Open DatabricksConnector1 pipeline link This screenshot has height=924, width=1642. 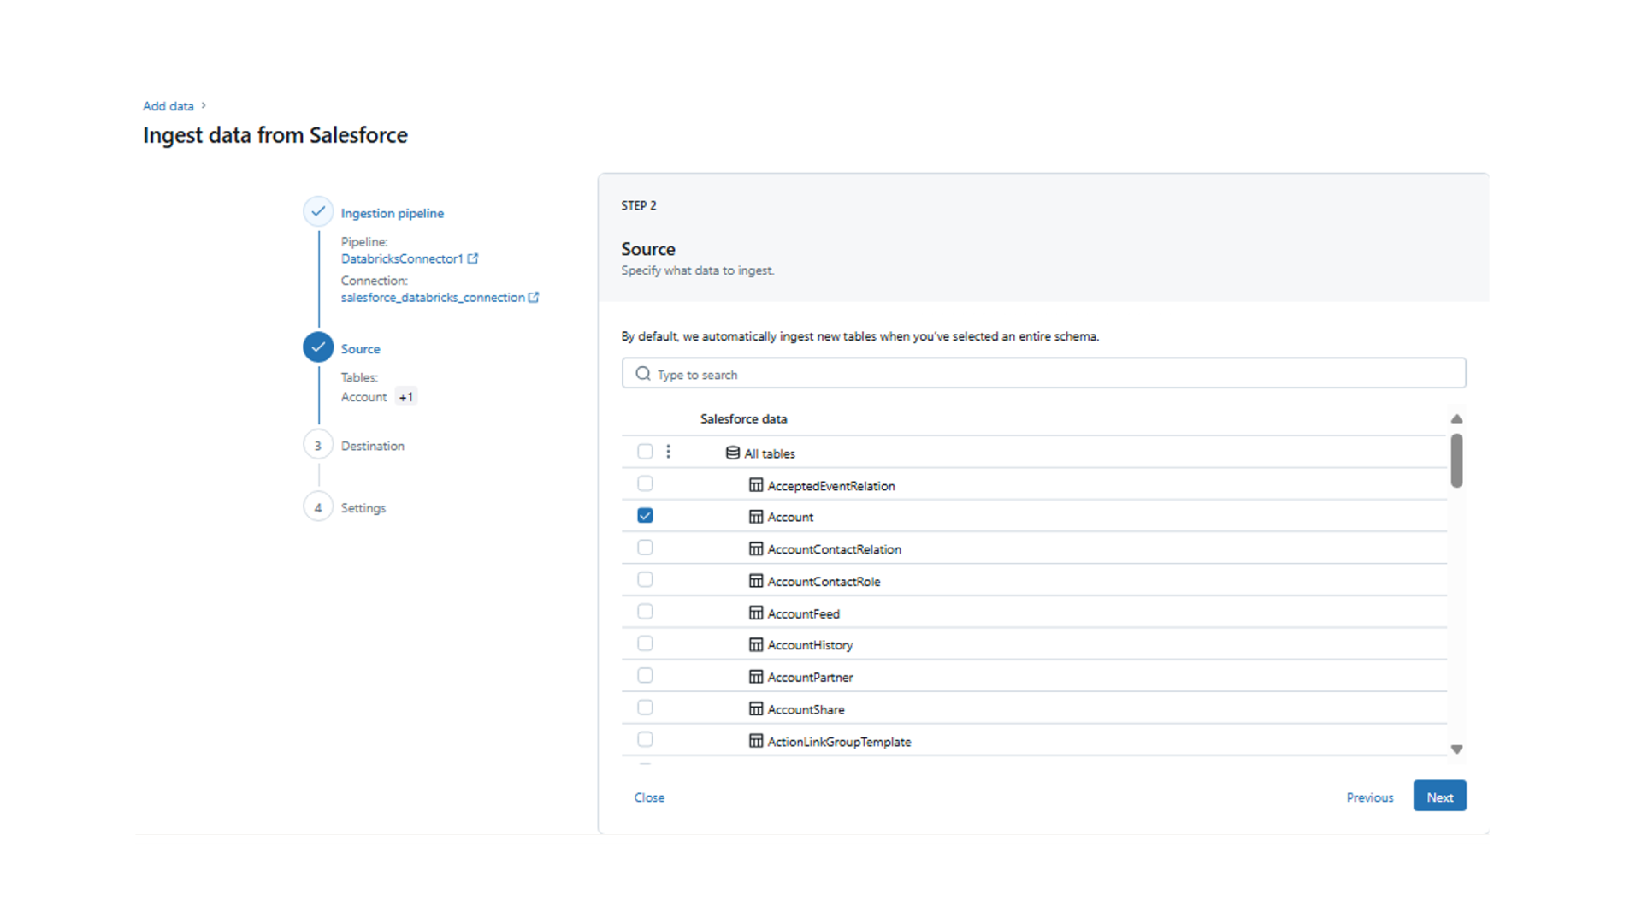402,258
